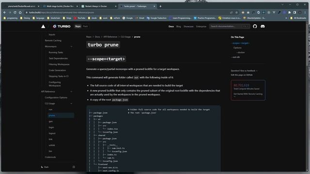
Task: Open the blockchain bookmarks folder
Action: point(54,18)
